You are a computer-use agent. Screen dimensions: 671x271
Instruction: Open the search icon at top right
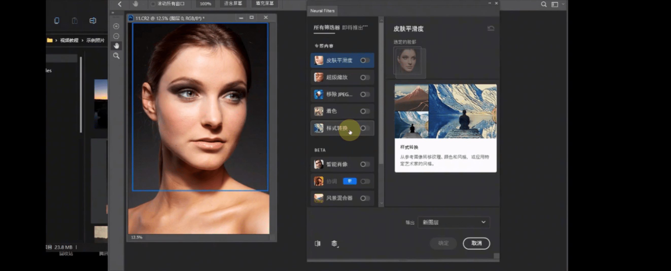[544, 4]
